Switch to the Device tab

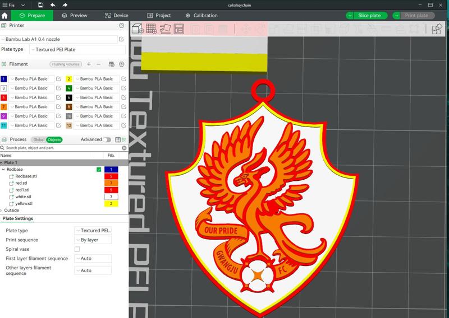tap(117, 16)
